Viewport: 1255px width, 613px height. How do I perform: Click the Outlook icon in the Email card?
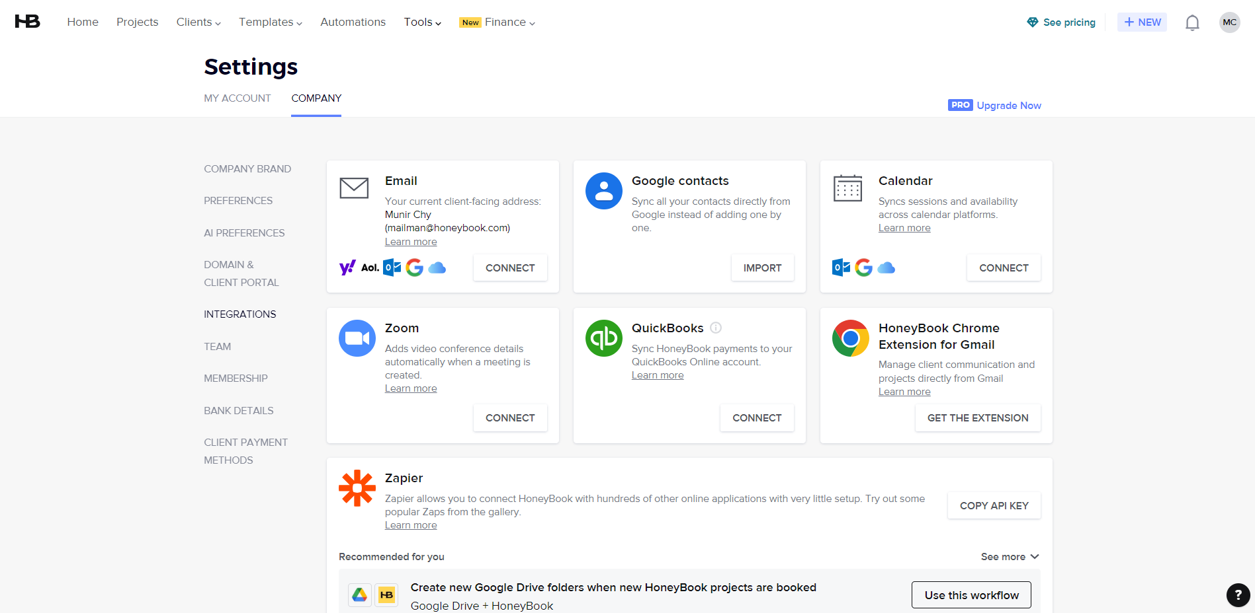click(x=391, y=268)
